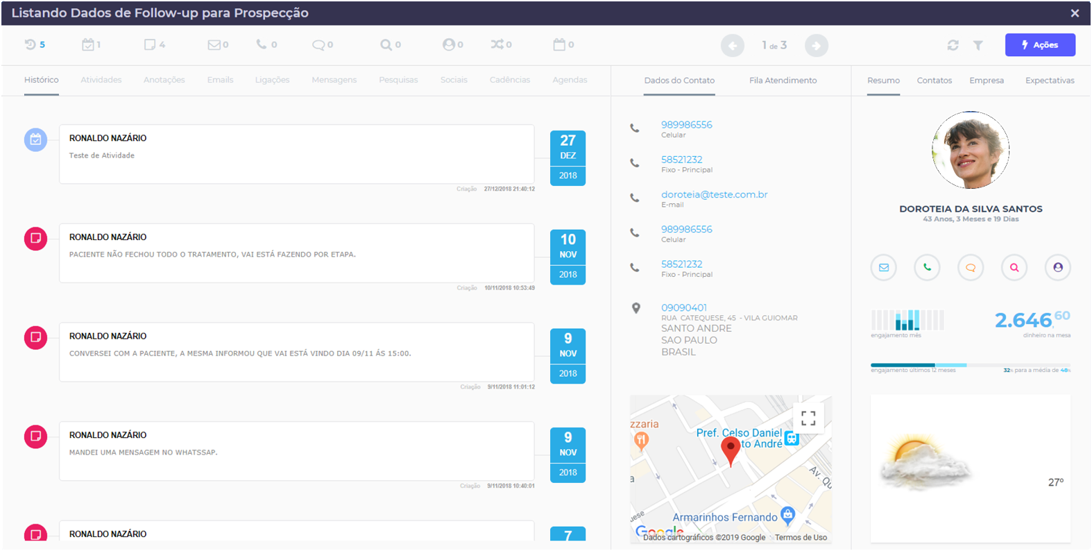Click the weather card showing 27°
The width and height of the screenshot is (1092, 551).
pyautogui.click(x=971, y=468)
